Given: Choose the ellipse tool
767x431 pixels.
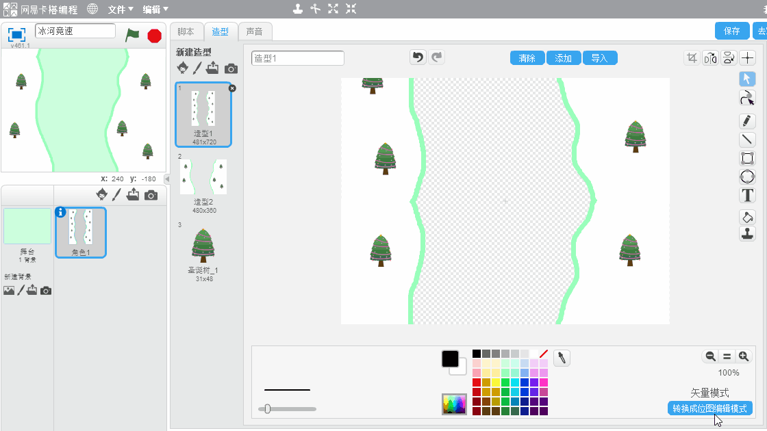Looking at the screenshot, I should [x=747, y=177].
